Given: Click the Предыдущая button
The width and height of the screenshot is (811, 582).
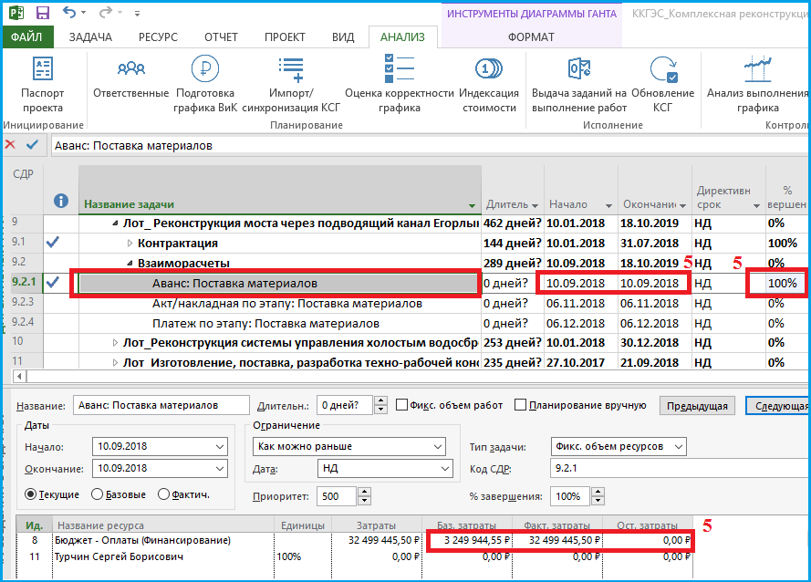Looking at the screenshot, I should click(x=697, y=406).
